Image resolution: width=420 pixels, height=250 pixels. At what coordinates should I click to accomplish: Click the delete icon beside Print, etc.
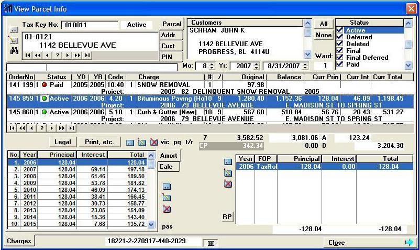point(154,142)
